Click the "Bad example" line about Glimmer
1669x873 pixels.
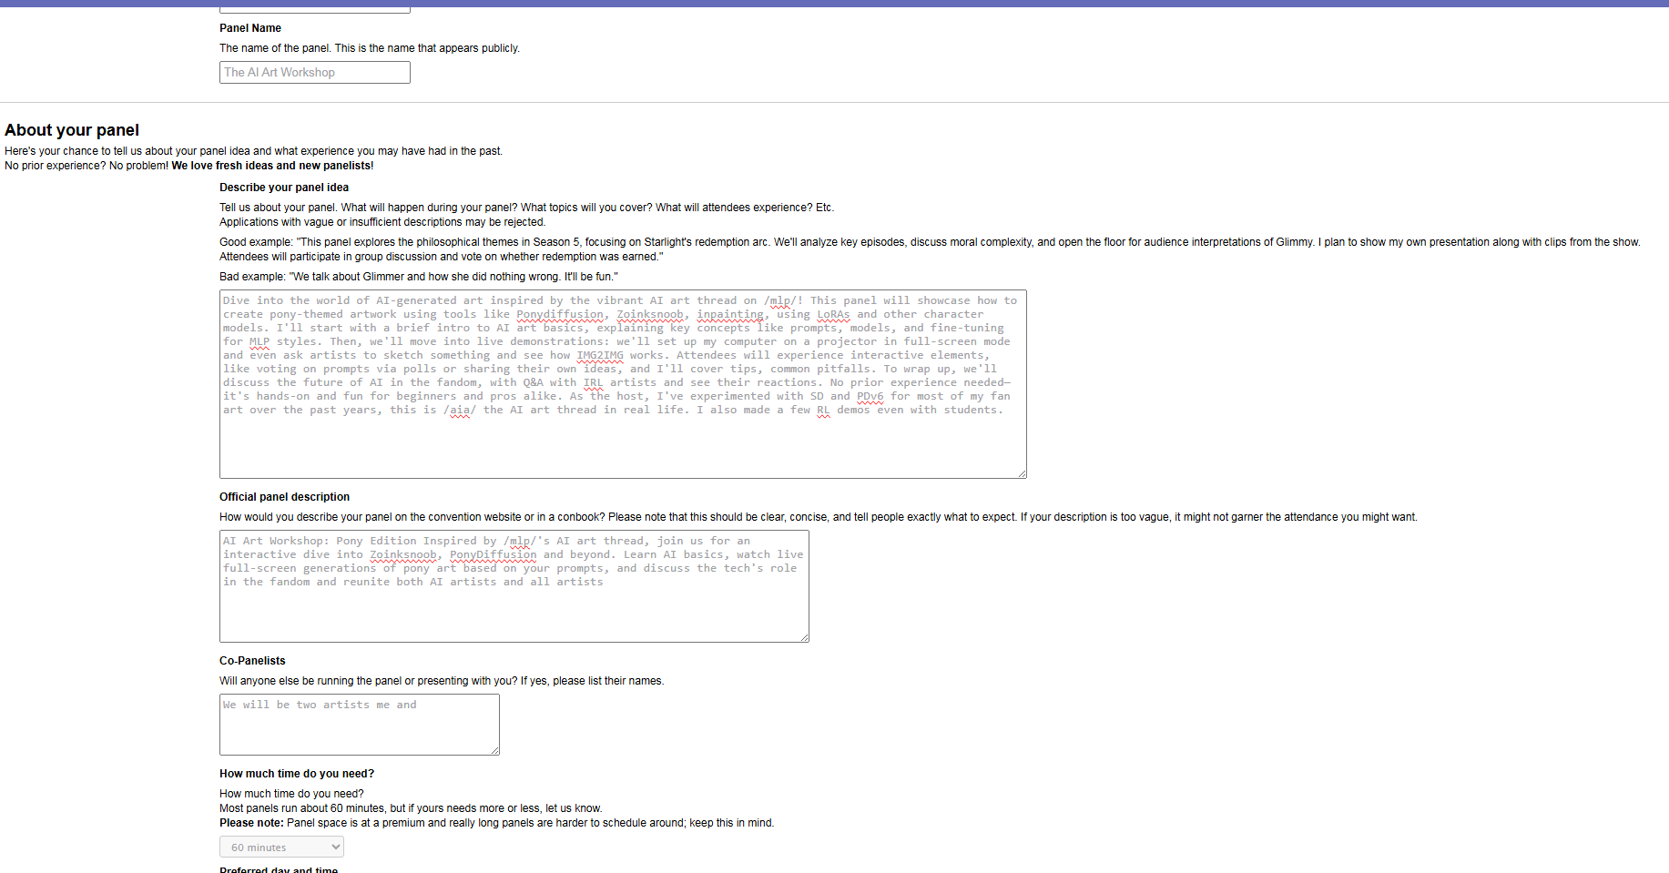coord(419,277)
